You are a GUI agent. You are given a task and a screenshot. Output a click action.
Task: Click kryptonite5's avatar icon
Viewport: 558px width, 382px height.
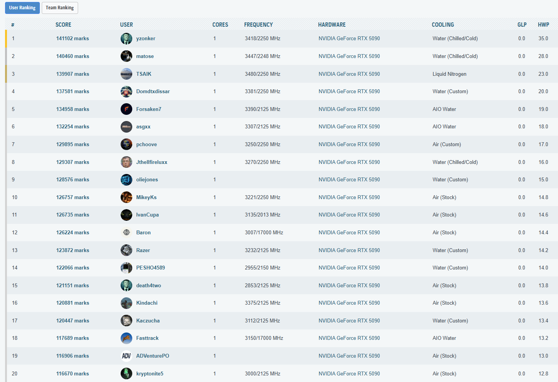click(126, 374)
